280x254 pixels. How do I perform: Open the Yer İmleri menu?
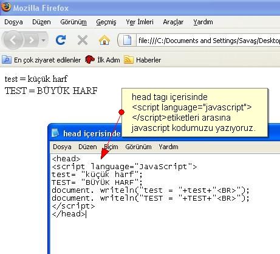click(x=140, y=22)
